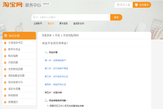Open the 付款问题 category
163x109 pixels.
tap(13, 62)
